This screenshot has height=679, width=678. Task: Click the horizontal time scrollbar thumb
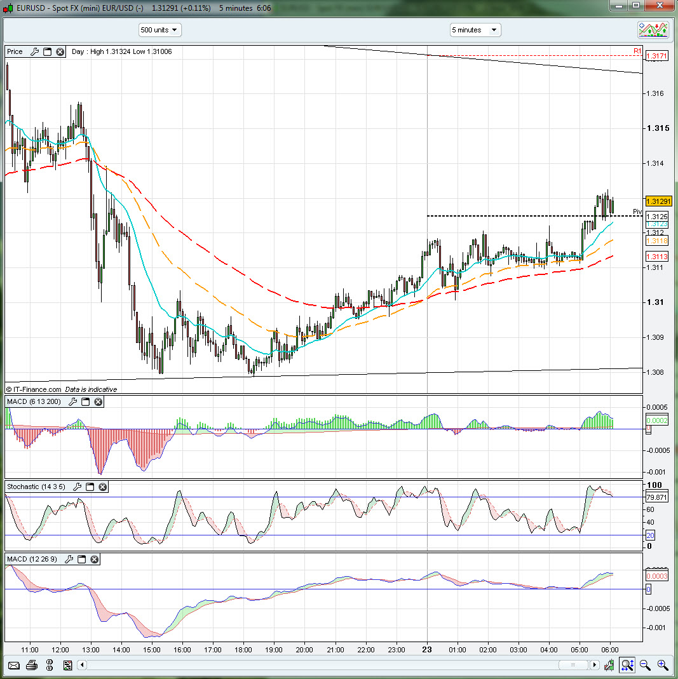[x=574, y=665]
